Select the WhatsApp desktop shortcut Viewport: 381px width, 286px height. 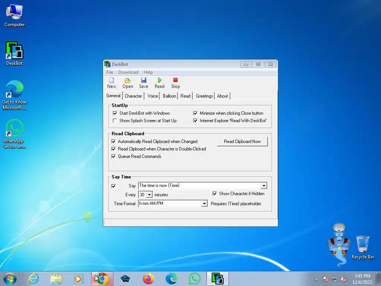pos(15,134)
